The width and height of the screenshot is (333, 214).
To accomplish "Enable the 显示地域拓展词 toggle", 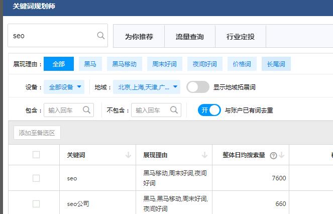I will [198, 87].
